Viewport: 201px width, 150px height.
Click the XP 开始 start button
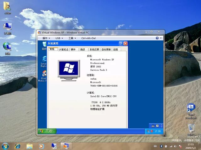[47, 131]
